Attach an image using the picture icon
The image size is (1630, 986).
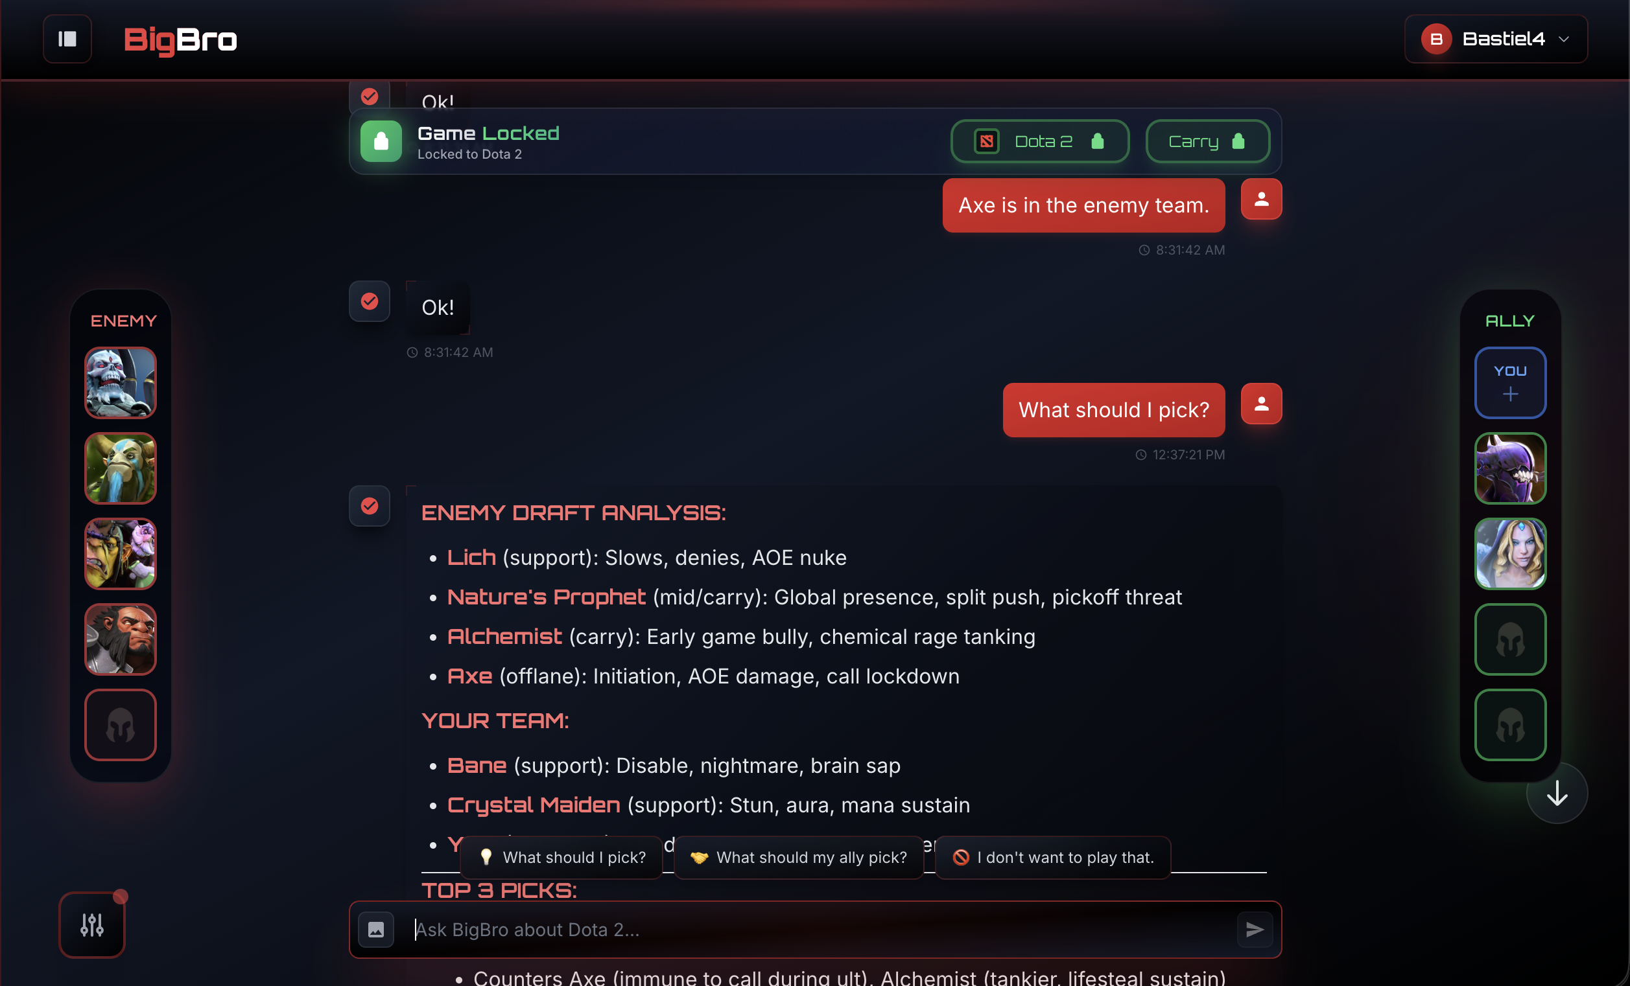click(x=376, y=930)
